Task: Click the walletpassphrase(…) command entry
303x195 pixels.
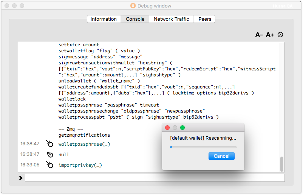Action: (84, 144)
